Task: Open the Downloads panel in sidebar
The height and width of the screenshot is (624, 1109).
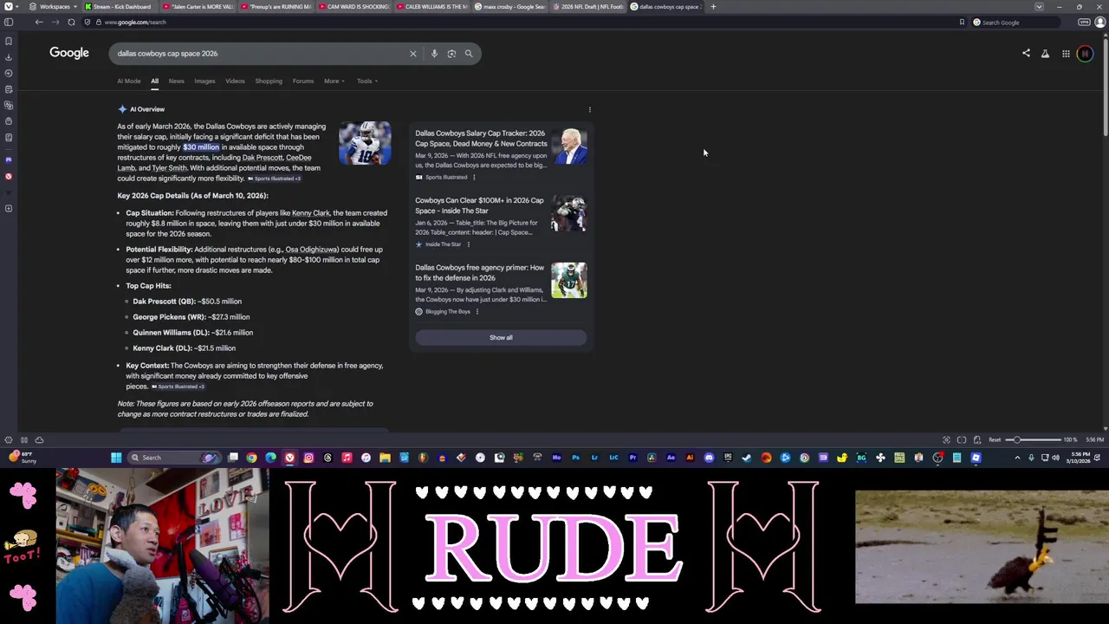Action: point(9,57)
